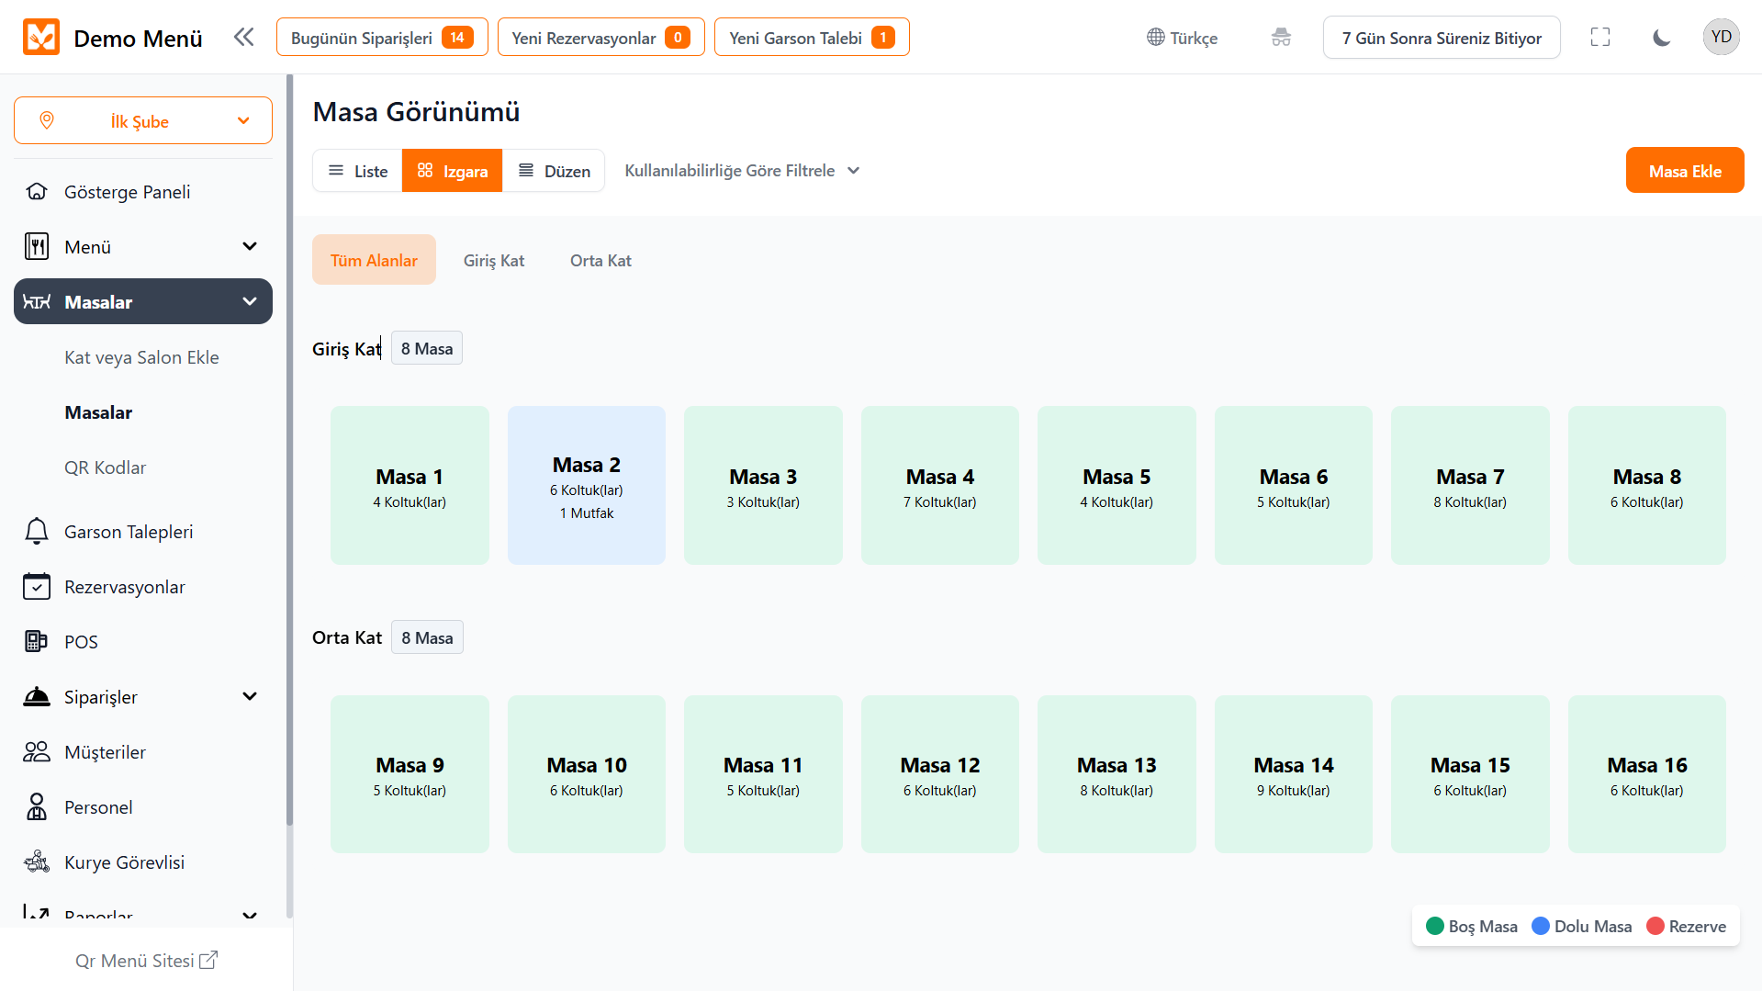This screenshot has width=1762, height=991.
Task: Click the 14 orders count badge
Action: (x=457, y=38)
